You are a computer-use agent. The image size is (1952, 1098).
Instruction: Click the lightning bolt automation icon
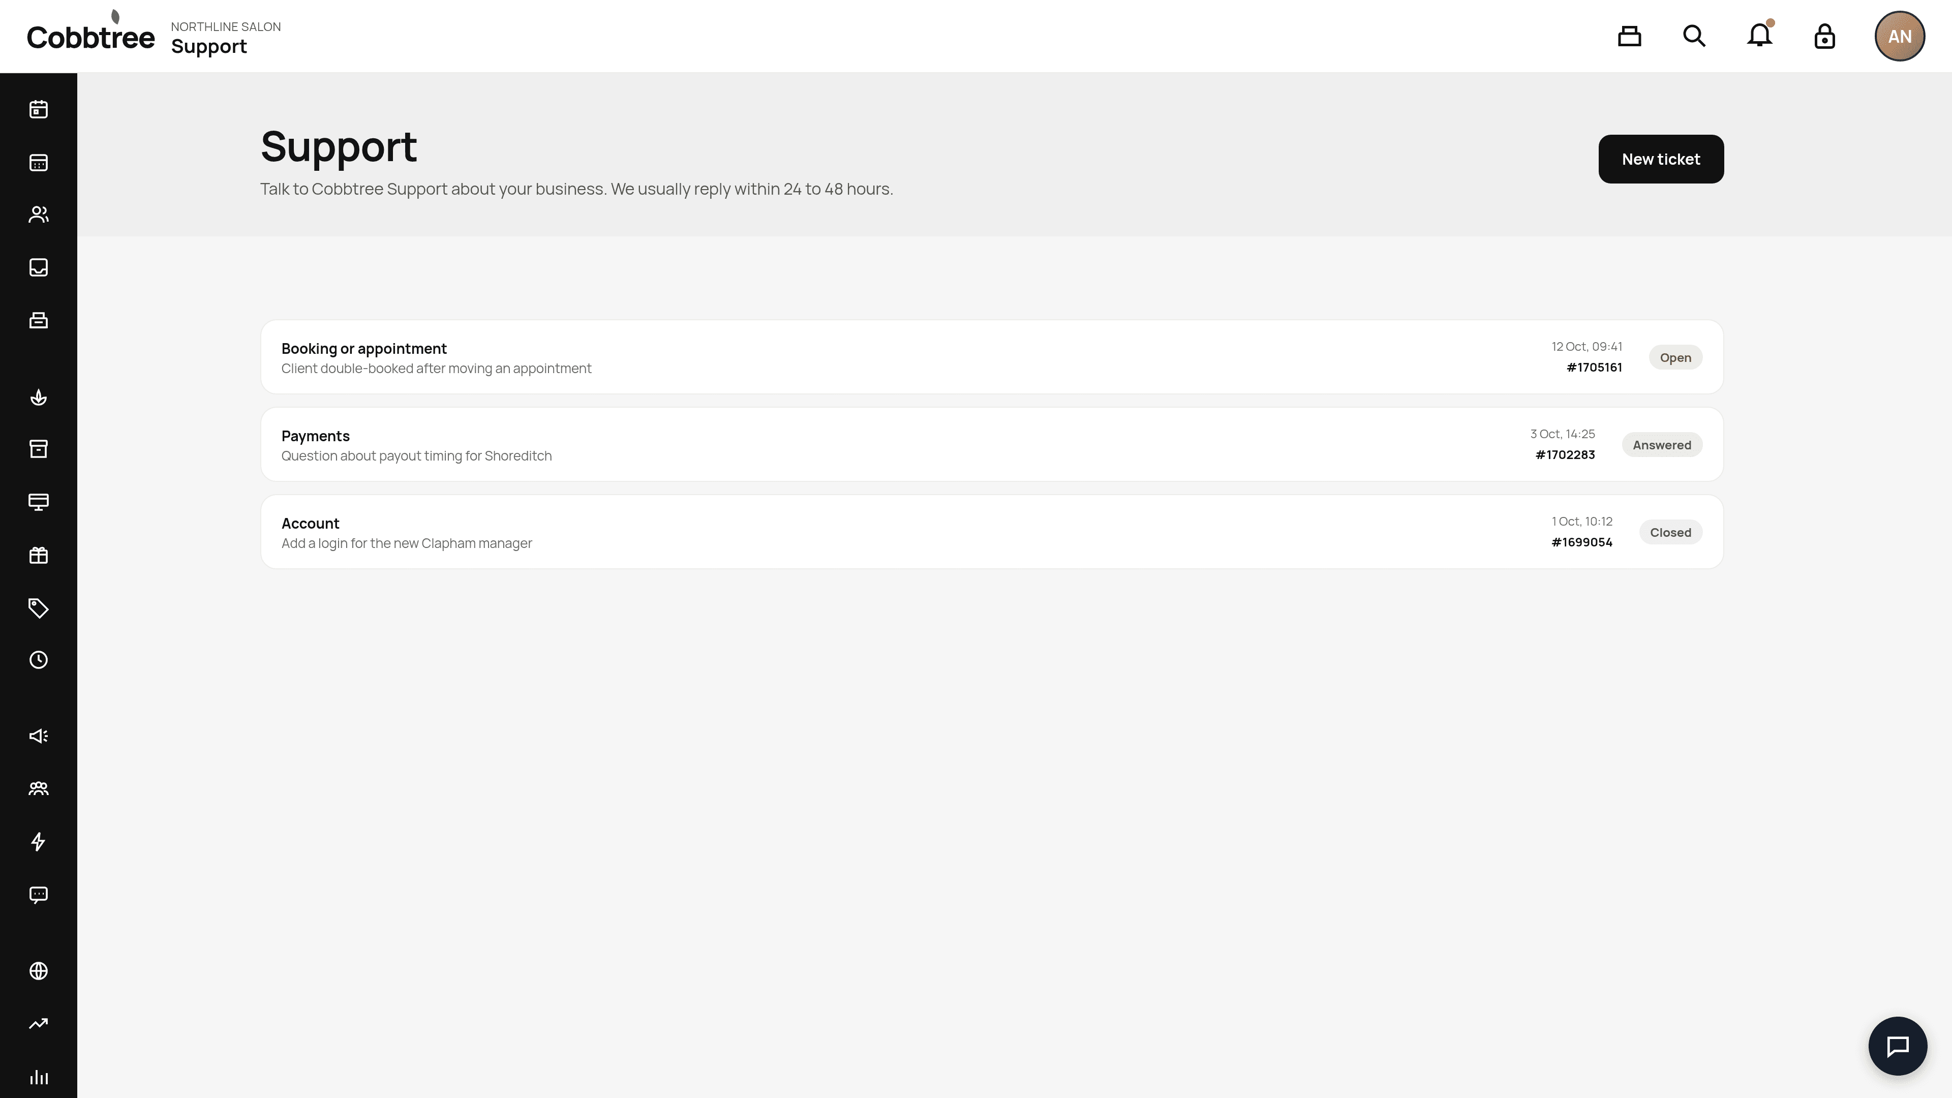[39, 842]
